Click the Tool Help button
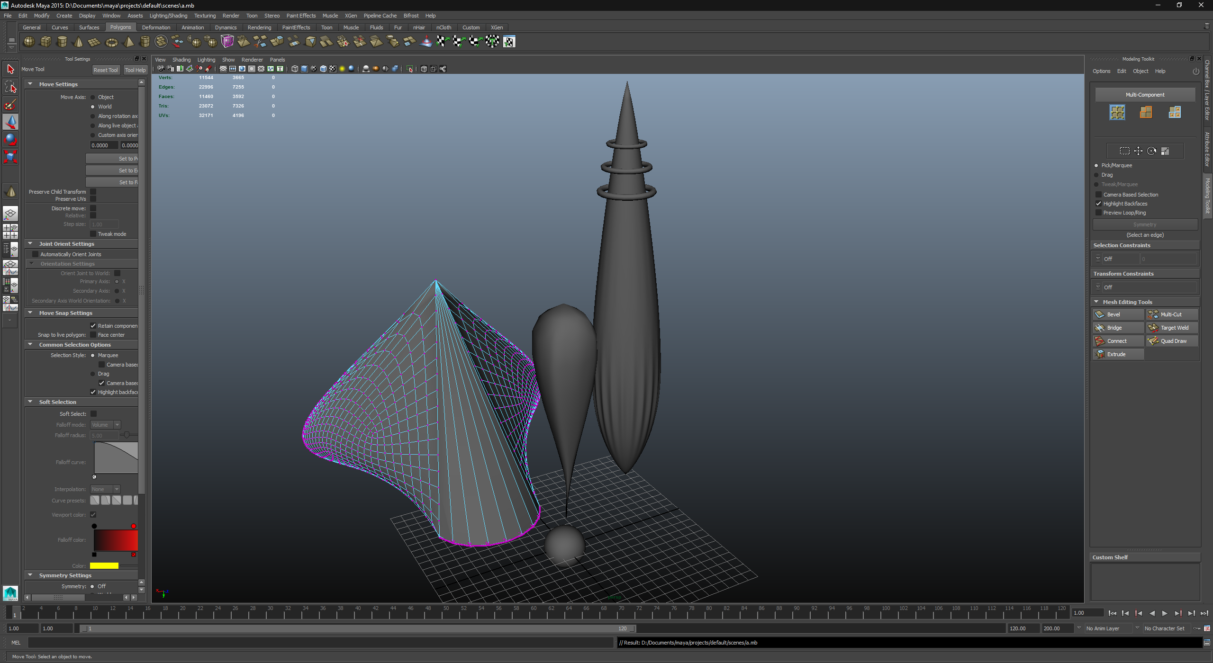This screenshot has height=663, width=1213. coord(136,70)
